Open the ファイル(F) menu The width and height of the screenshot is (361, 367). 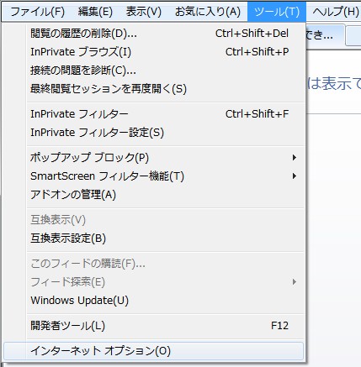tap(37, 12)
